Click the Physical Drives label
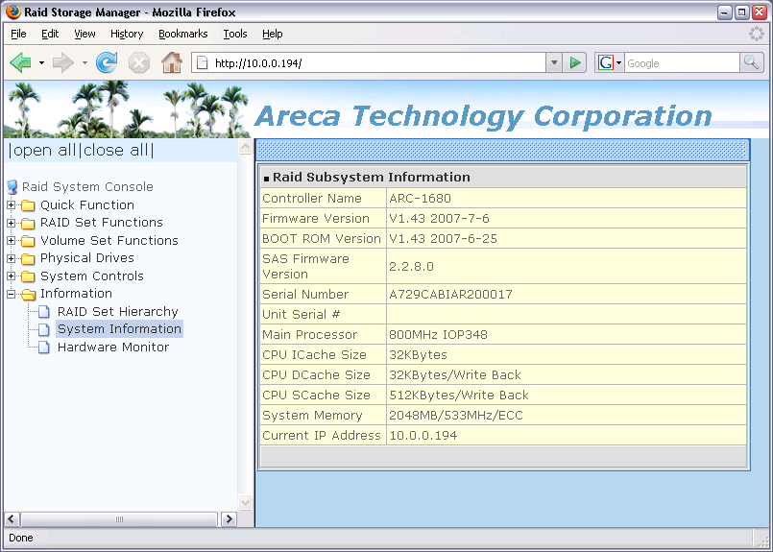 [87, 258]
